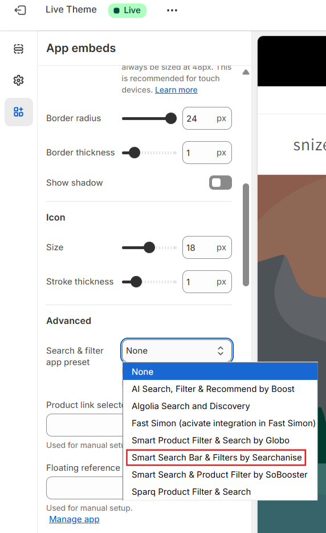The image size is (326, 533).
Task: Open the three-dot more actions menu
Action: 172,10
